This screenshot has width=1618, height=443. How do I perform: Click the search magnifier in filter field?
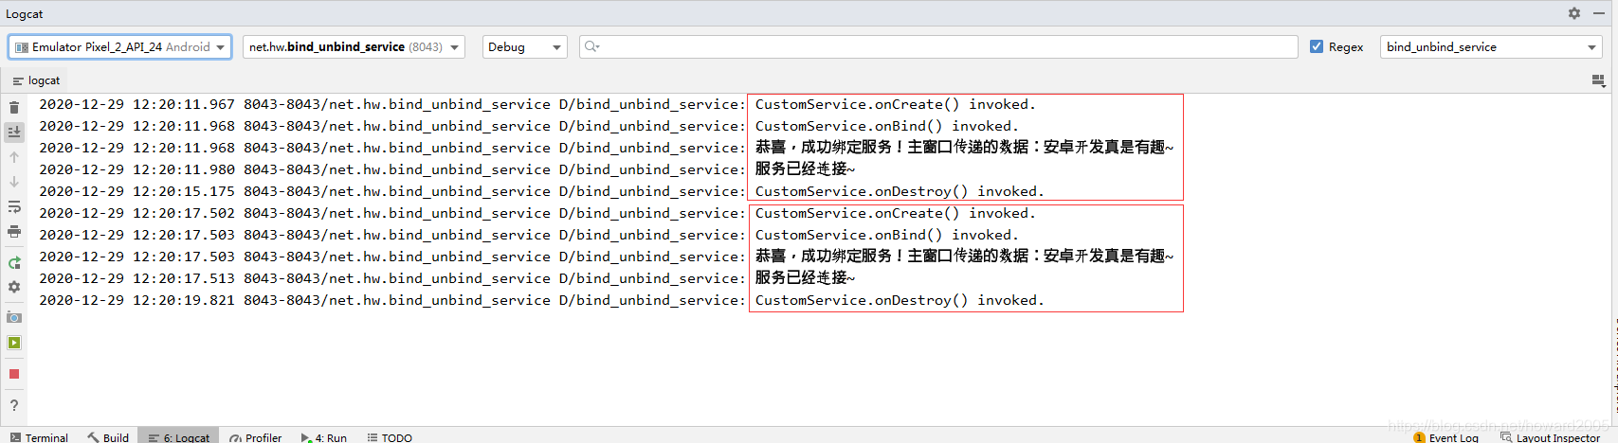pyautogui.click(x=591, y=46)
